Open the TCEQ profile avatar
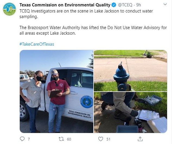Viewport: 172px width, 144px height. coord(9,9)
